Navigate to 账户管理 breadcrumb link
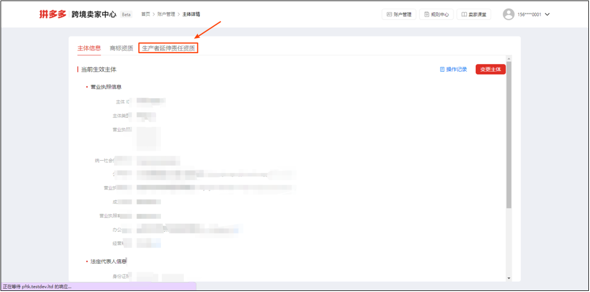Screen dimensions: 590x292 pyautogui.click(x=166, y=14)
